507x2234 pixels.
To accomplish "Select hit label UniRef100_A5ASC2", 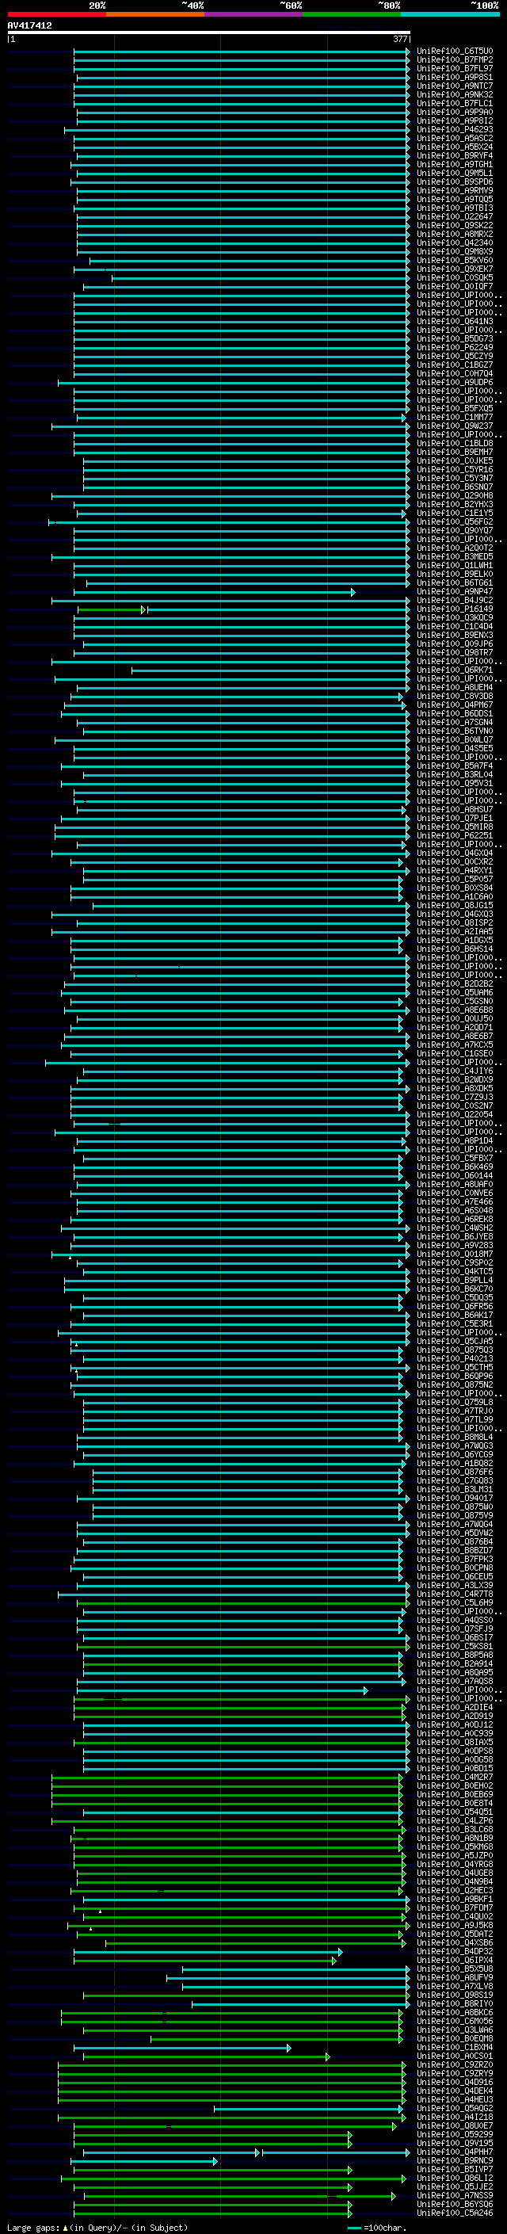I will point(455,139).
